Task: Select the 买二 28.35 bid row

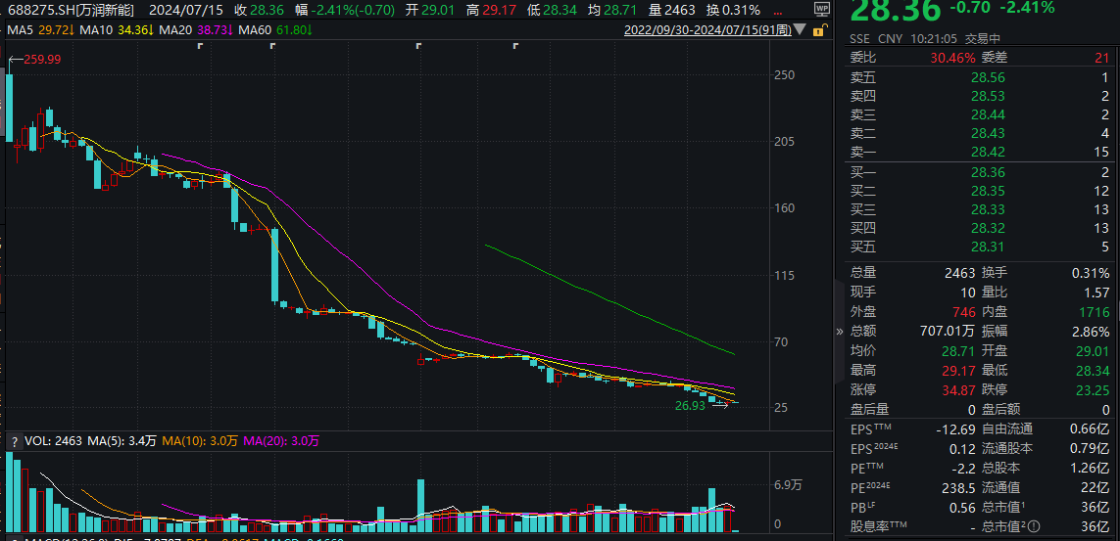Action: [980, 191]
